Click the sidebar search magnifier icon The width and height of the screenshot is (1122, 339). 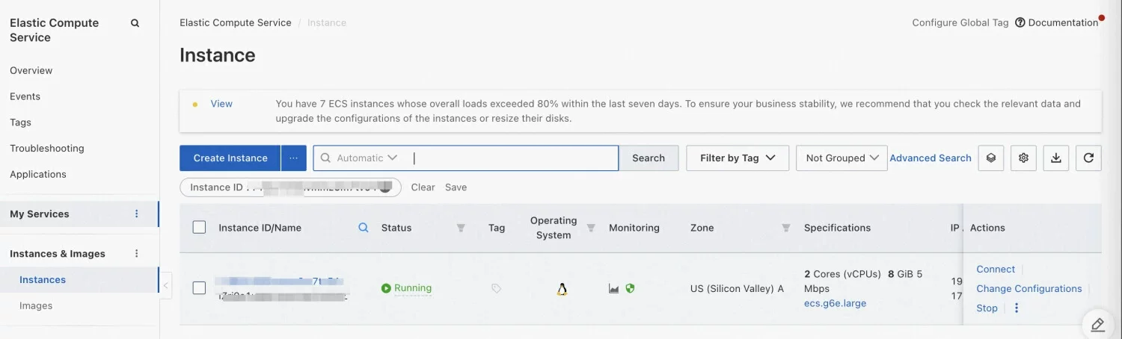click(135, 23)
